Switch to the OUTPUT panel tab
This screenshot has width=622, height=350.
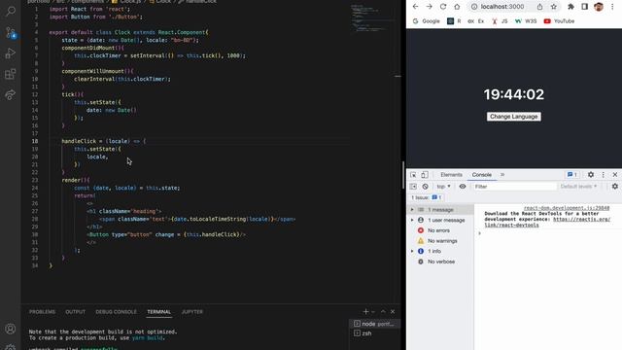(x=76, y=312)
